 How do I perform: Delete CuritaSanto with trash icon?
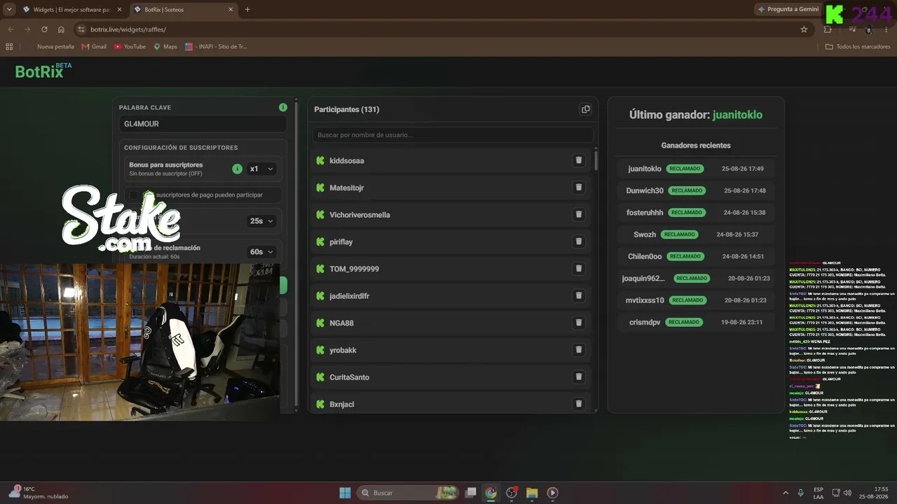[x=579, y=377]
